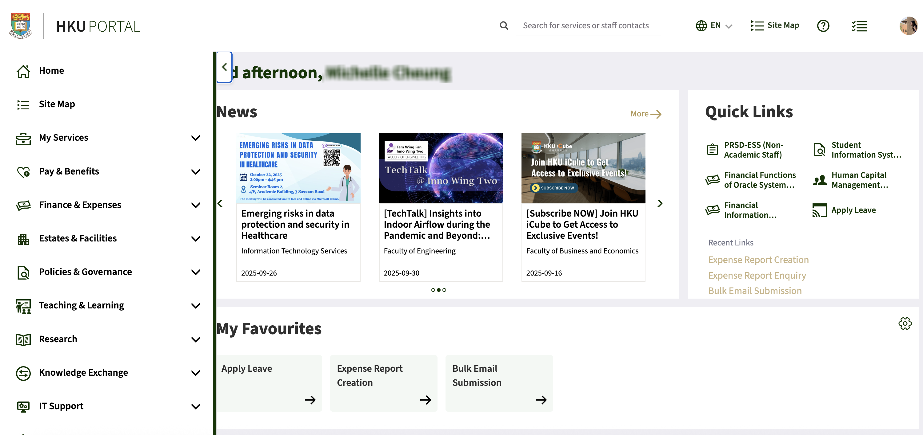Select the first news carousel dot
The width and height of the screenshot is (923, 435).
coord(433,290)
